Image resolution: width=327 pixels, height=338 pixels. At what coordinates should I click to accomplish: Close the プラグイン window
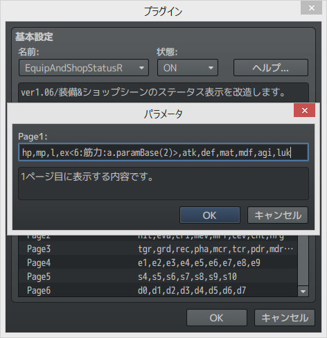311,8
